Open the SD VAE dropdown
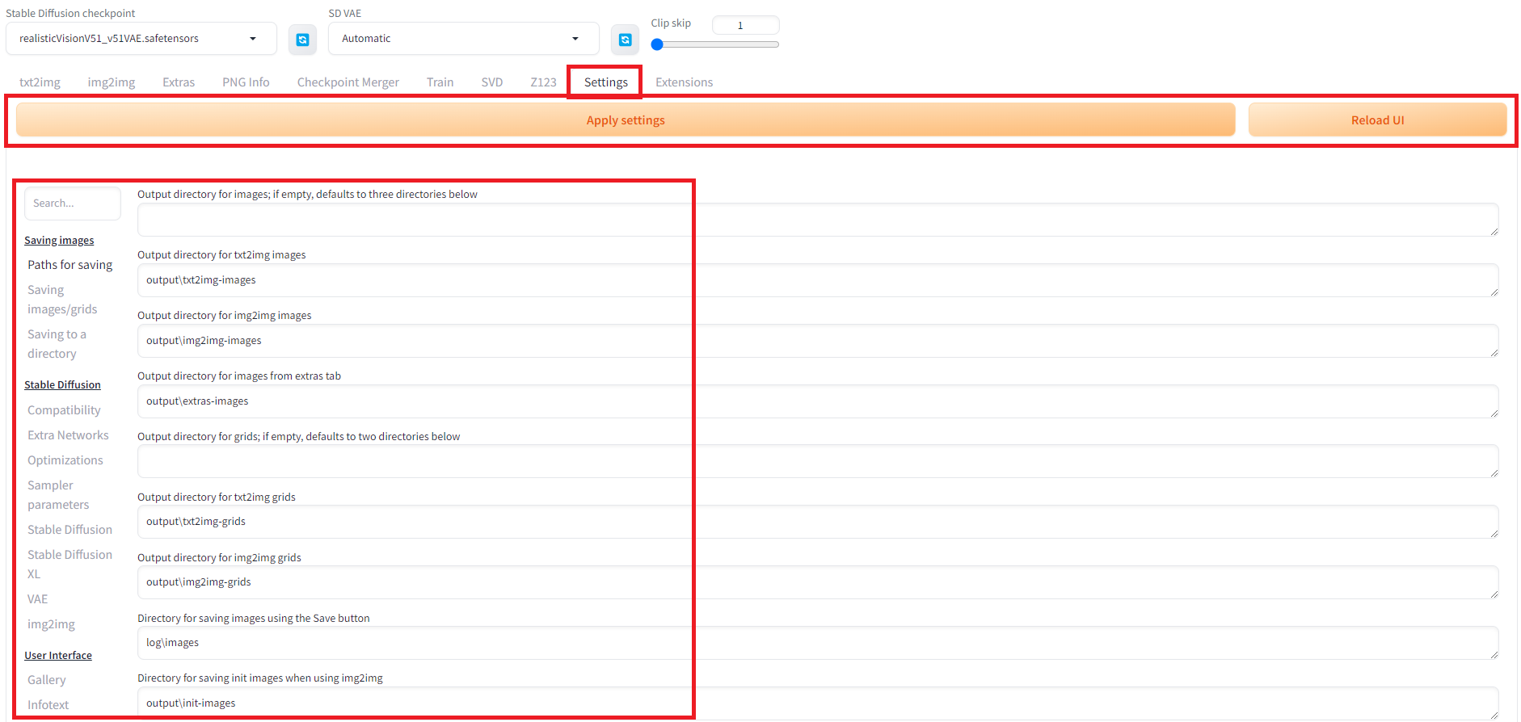 tap(464, 39)
